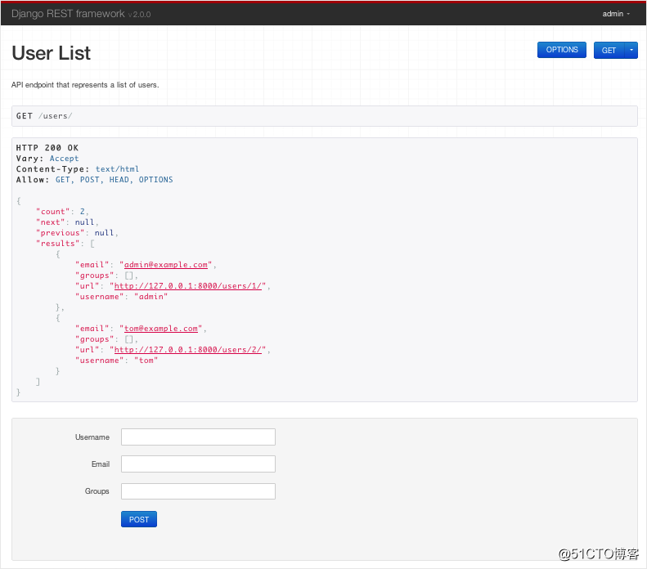This screenshot has height=569, width=647.
Task: Click the Groups form label
Action: click(x=97, y=491)
